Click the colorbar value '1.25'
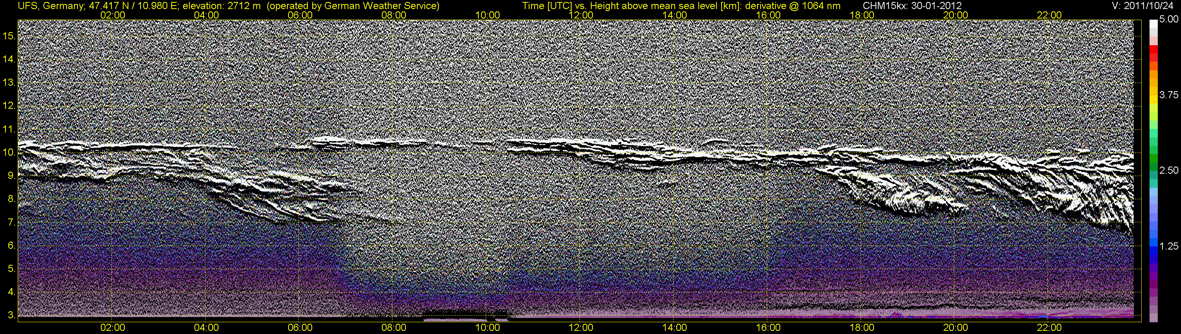The height and width of the screenshot is (334, 1181). coord(1169,246)
